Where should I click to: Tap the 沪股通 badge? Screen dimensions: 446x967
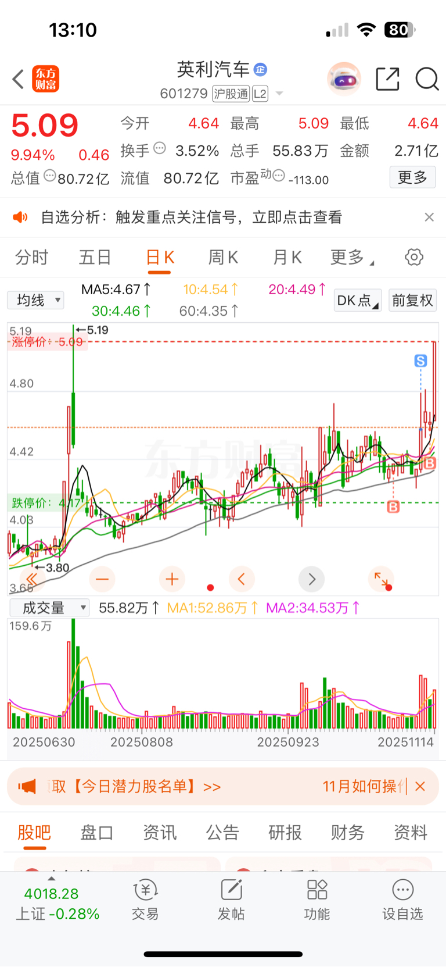[x=231, y=94]
